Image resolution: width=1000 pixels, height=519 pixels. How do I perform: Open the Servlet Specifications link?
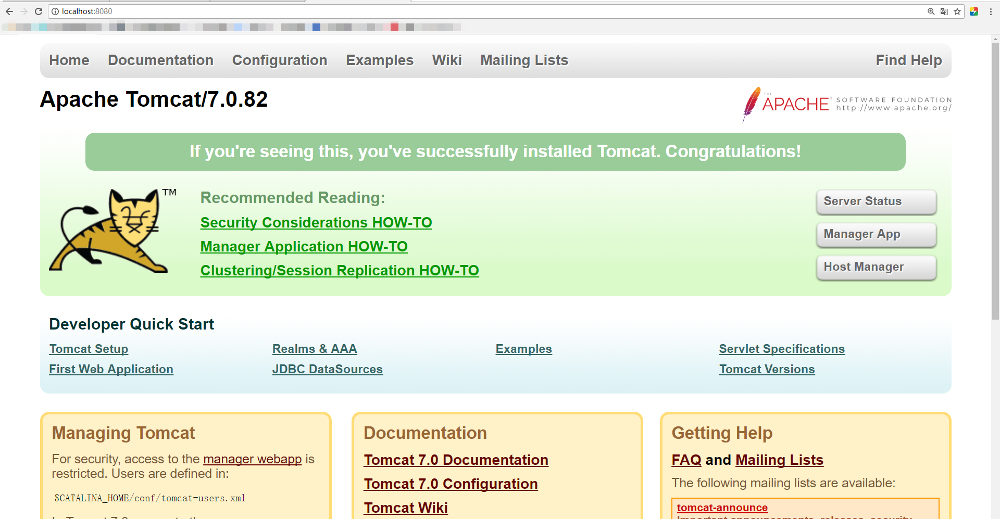click(782, 349)
